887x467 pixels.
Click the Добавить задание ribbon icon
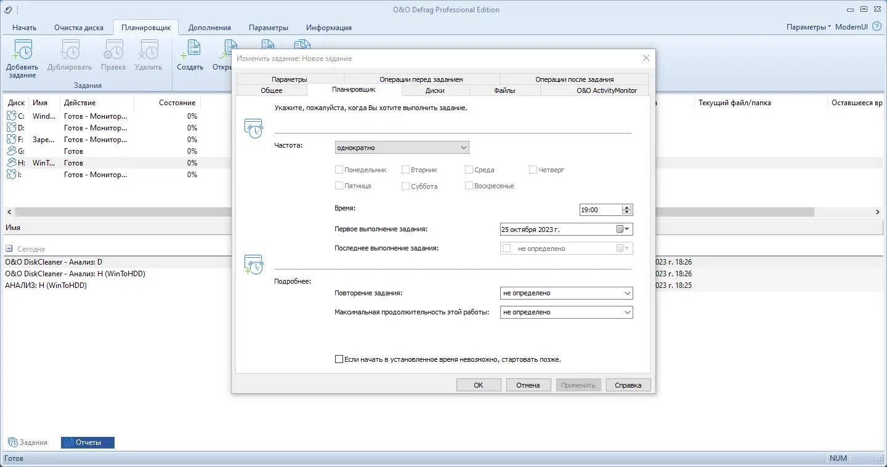click(x=22, y=50)
